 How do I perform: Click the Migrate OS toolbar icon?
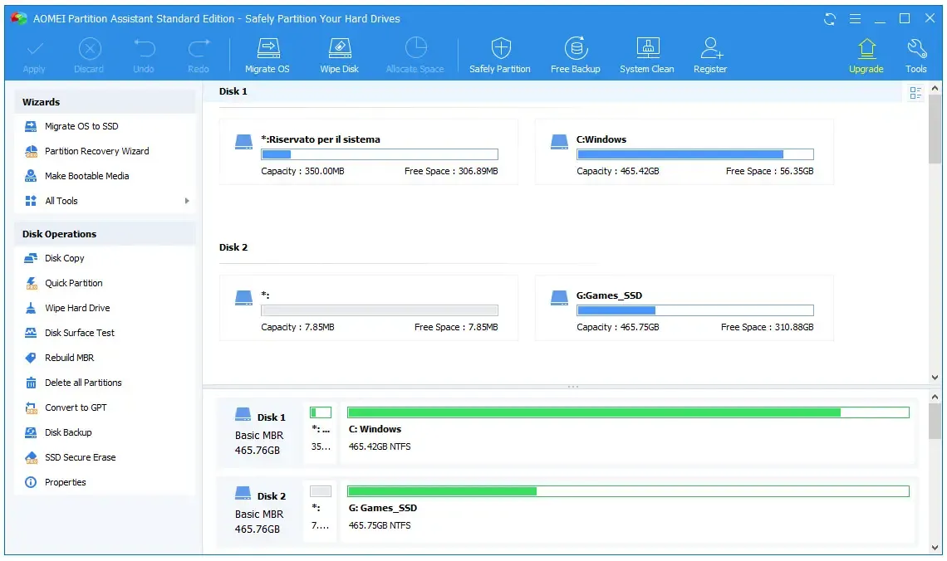[x=267, y=55]
